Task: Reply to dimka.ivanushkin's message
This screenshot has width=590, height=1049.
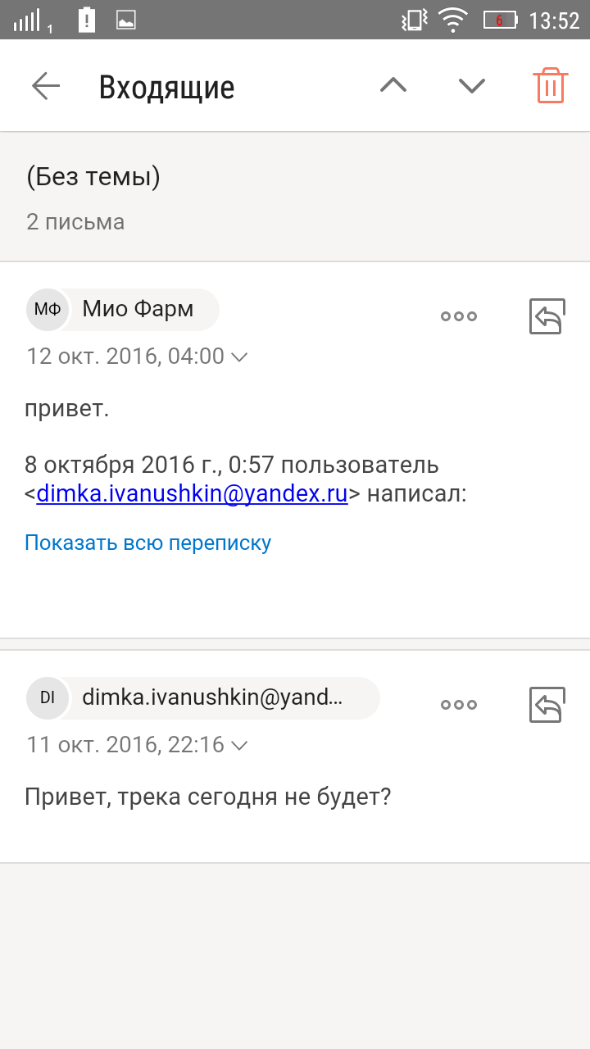Action: click(x=547, y=705)
